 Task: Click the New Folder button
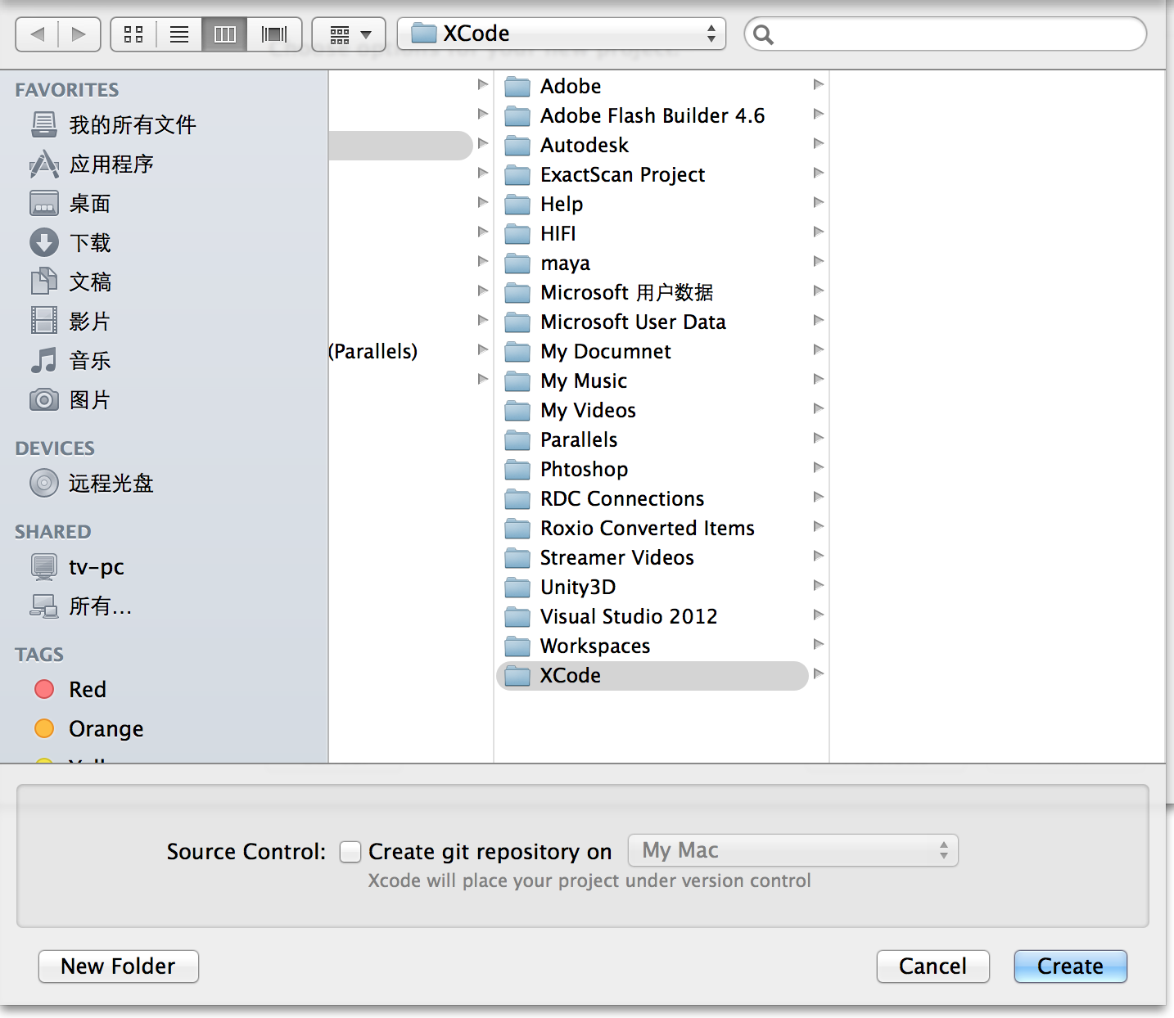click(x=119, y=966)
